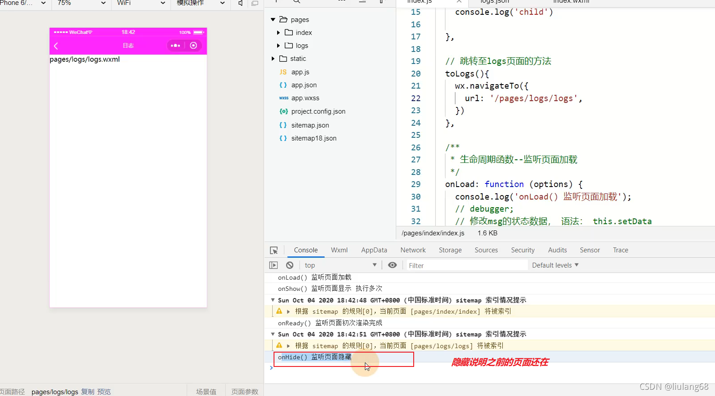
Task: Click the pages folder icon
Action: (283, 20)
